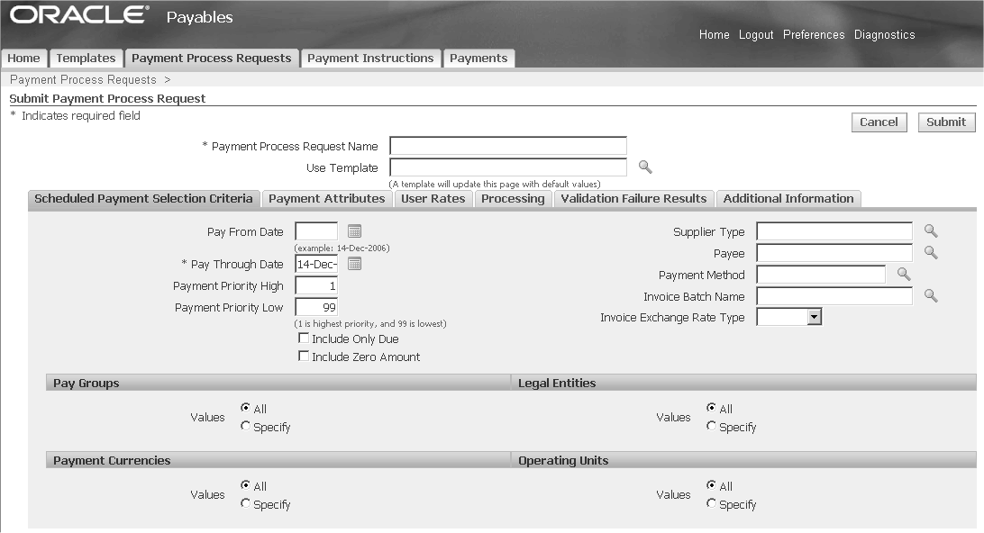
Task: Open the Payment Process Requests tab
Action: [212, 59]
